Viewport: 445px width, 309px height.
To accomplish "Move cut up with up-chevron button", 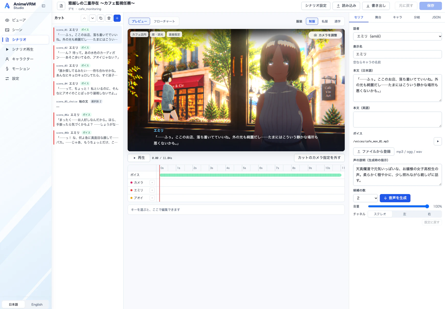I will [84, 18].
